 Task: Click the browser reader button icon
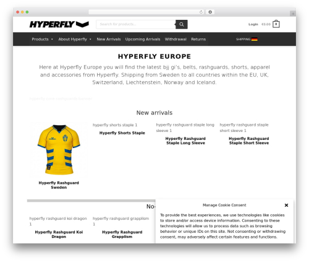pyautogui.click(x=210, y=12)
